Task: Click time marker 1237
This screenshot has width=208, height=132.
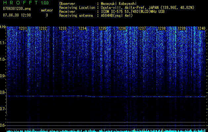Action: [142, 28]
